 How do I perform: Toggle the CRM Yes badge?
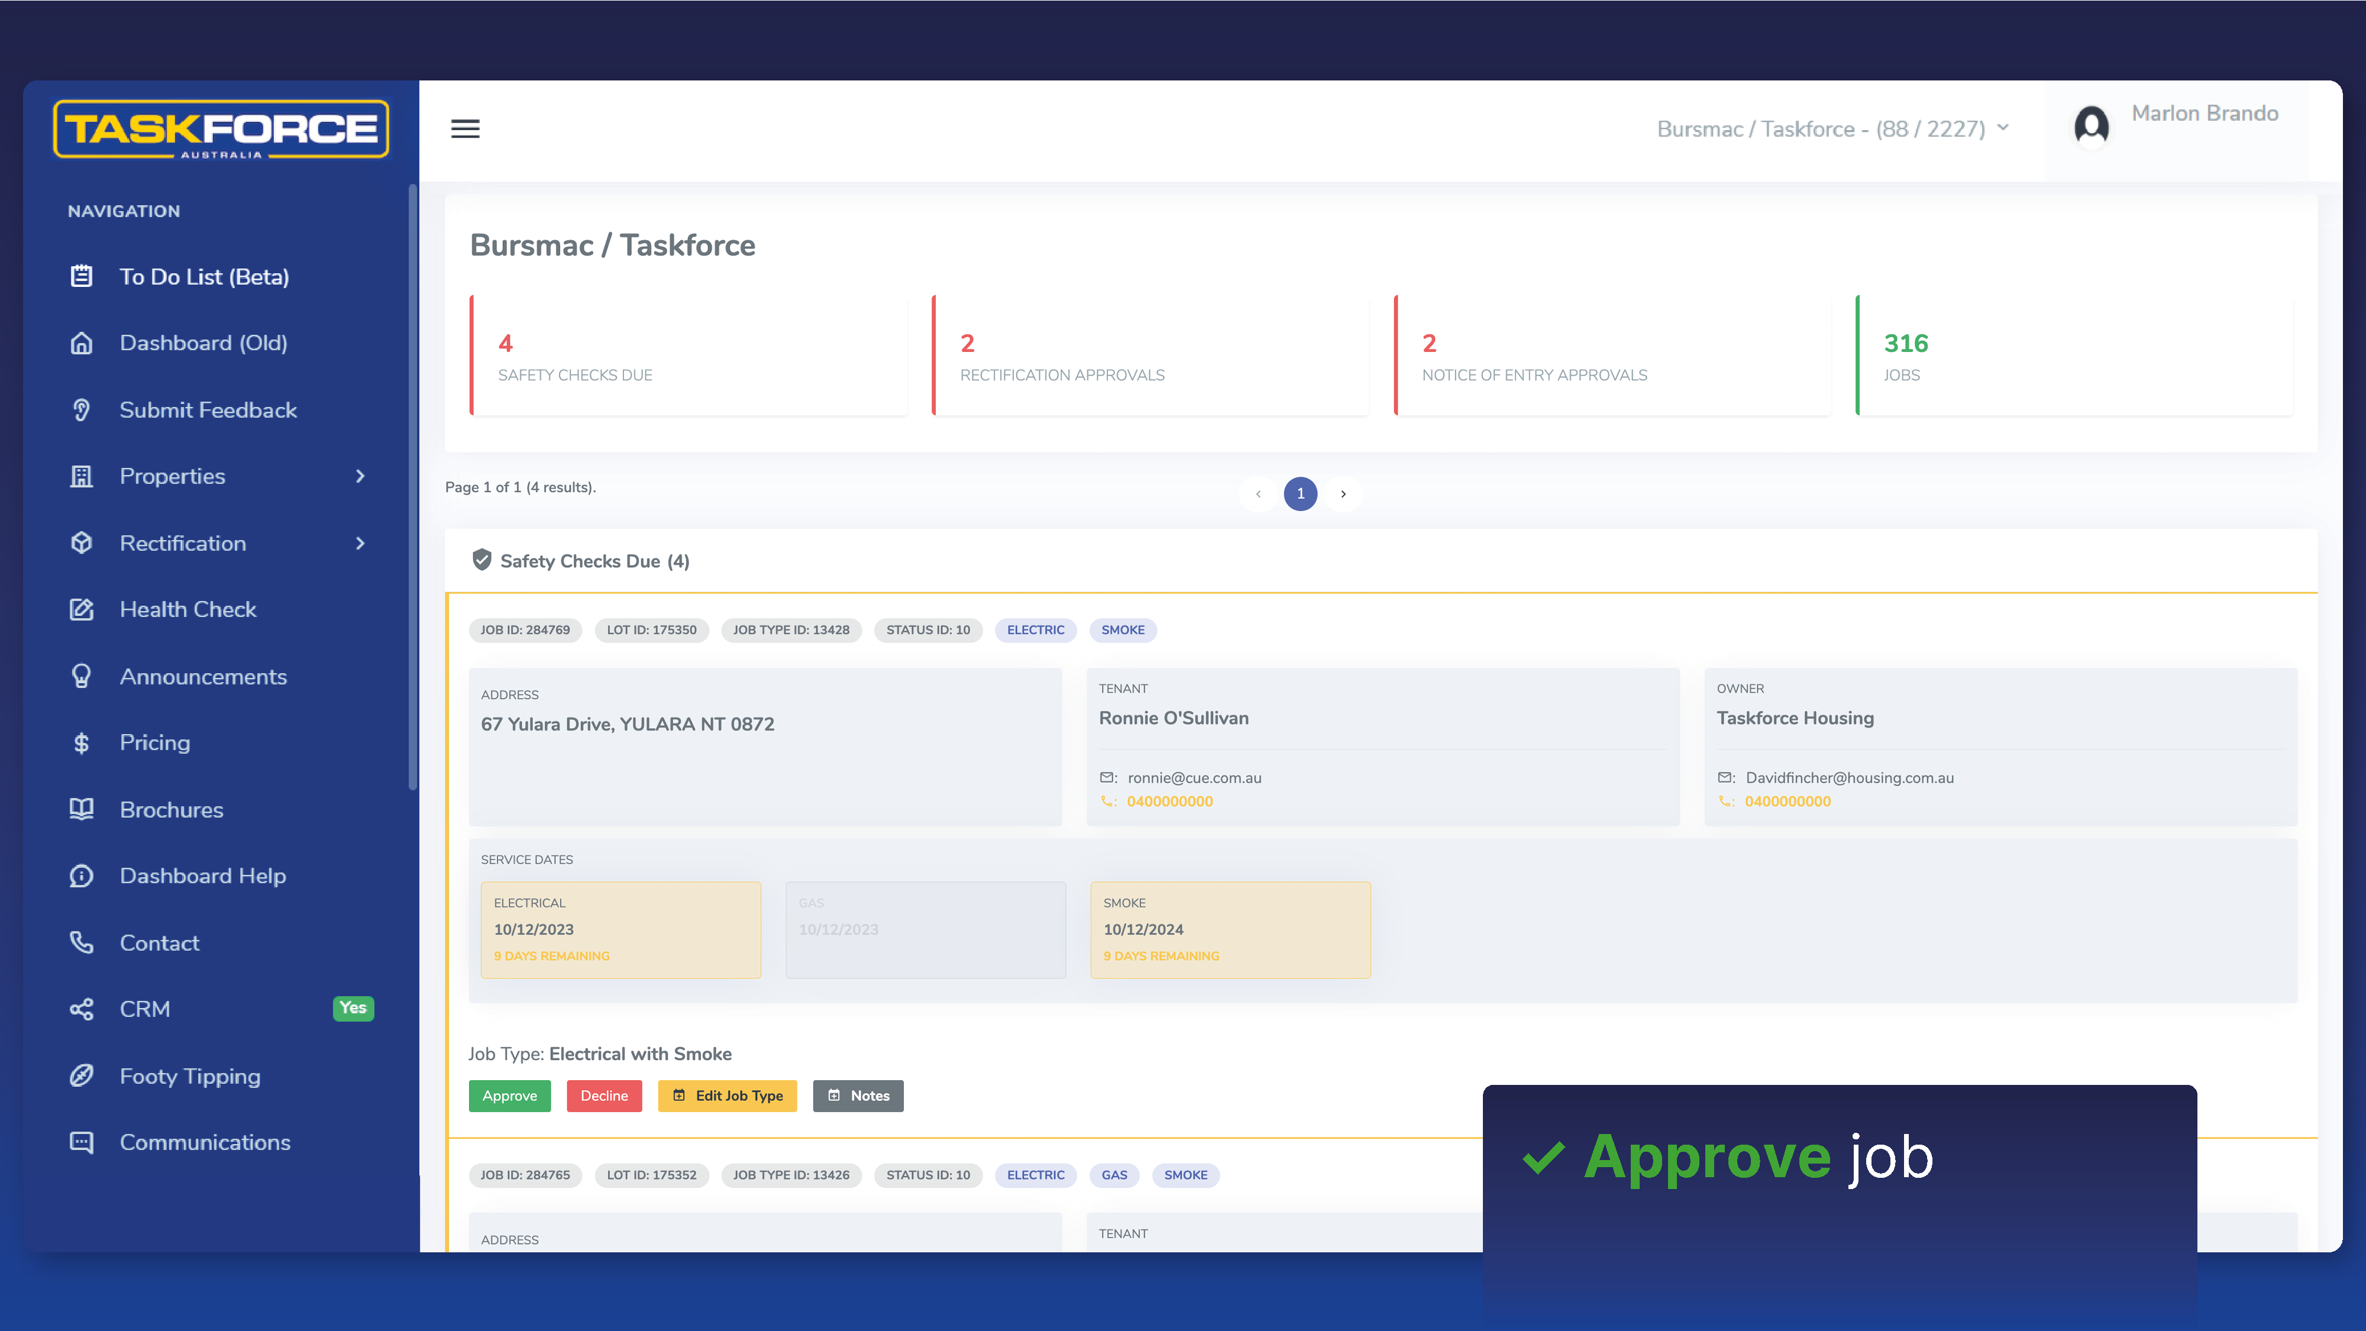coord(353,1007)
